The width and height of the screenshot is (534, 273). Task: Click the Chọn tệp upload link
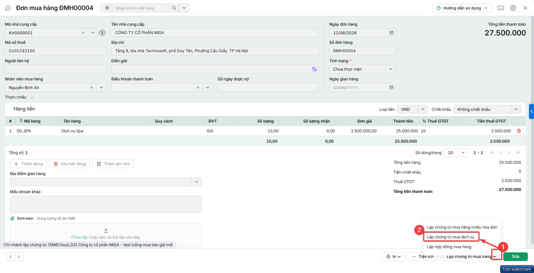coord(79,237)
